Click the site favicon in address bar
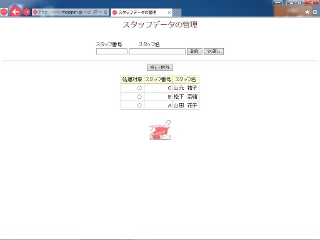The height and width of the screenshot is (240, 320). (36, 12)
